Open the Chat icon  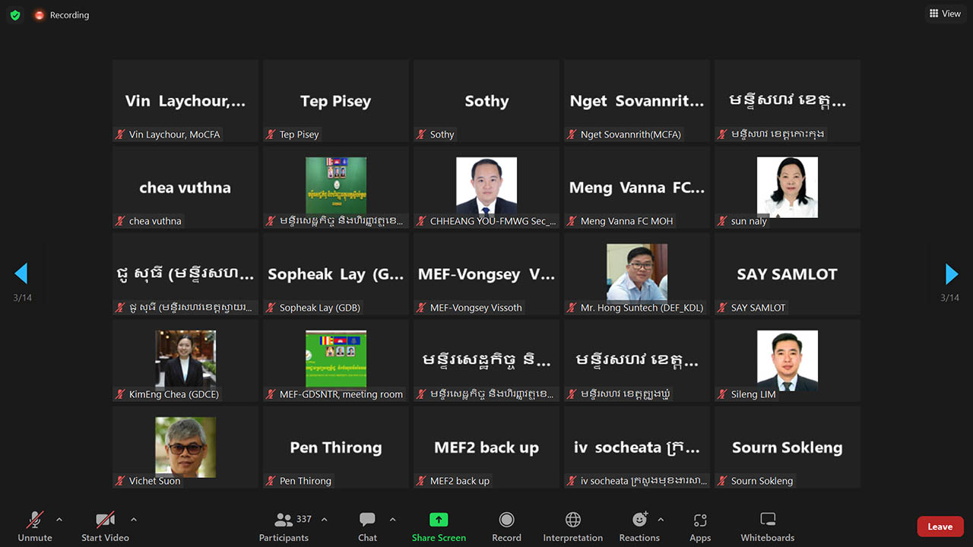367,520
